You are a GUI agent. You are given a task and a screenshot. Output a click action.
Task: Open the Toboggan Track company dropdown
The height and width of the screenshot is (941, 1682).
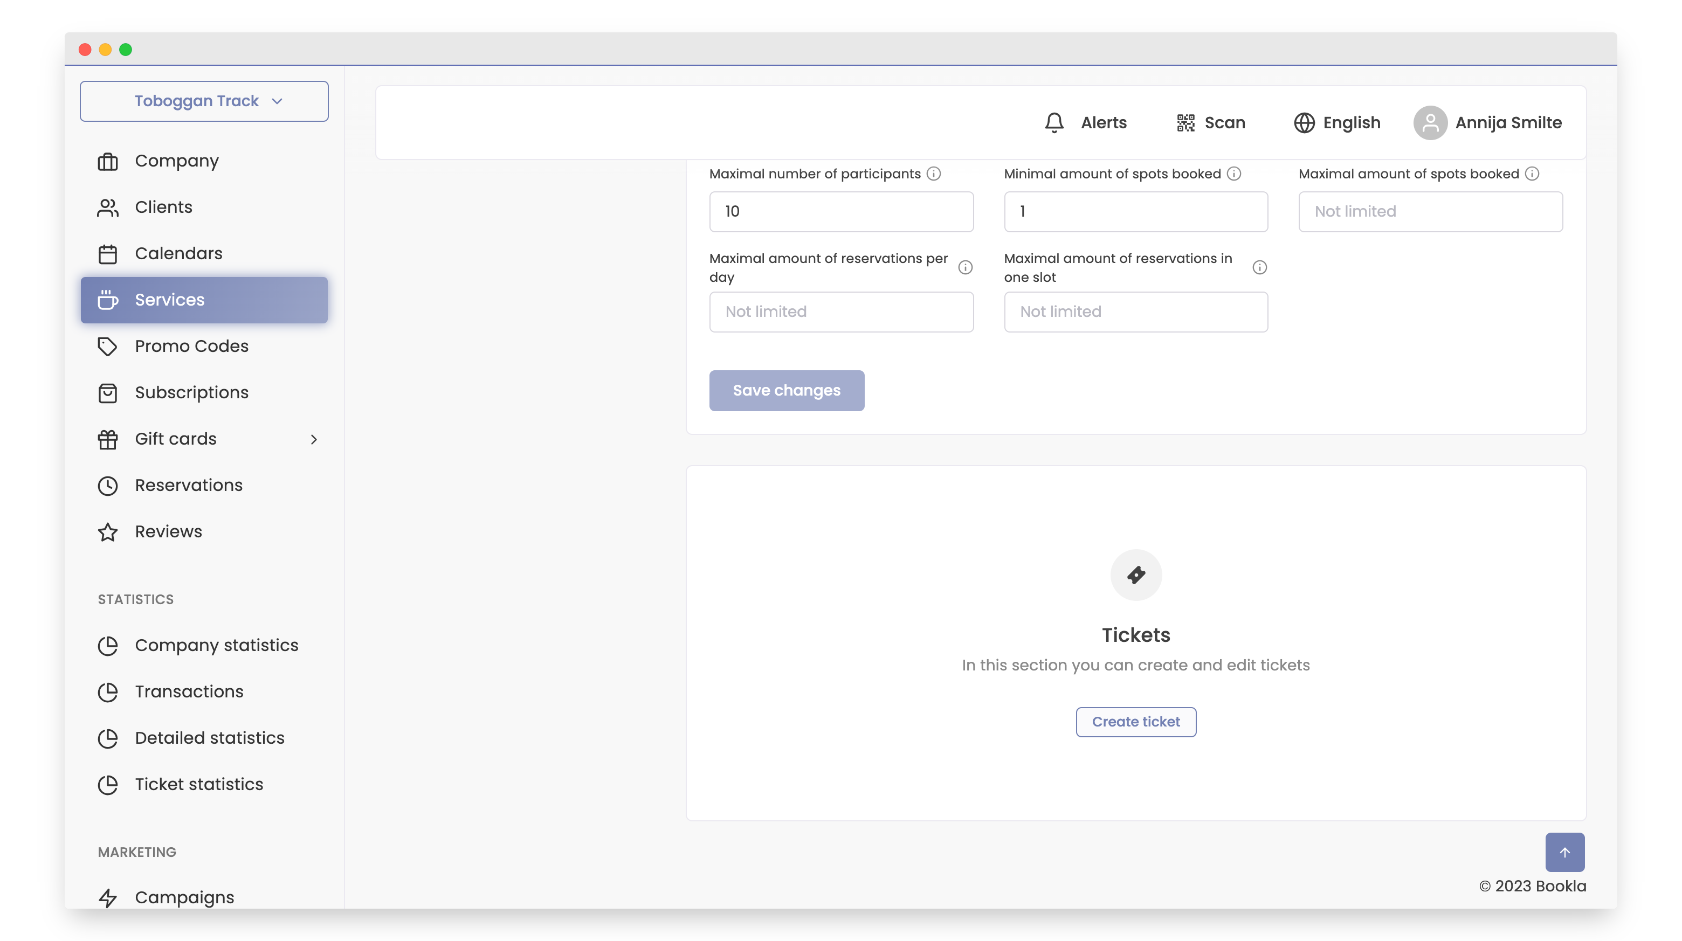(x=204, y=101)
